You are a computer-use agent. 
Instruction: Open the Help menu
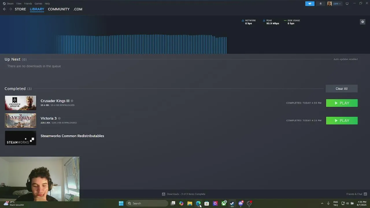[47, 3]
